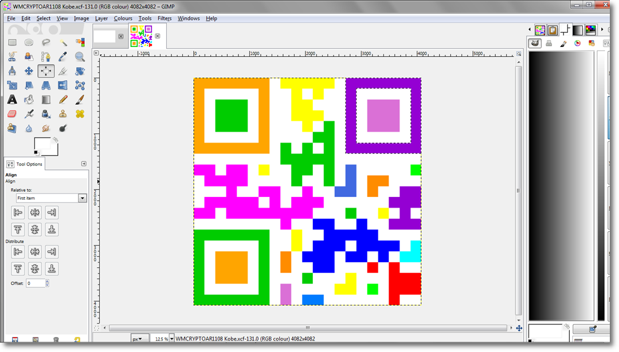Select the Ink tool
619x352 pixels.
[x=46, y=114]
